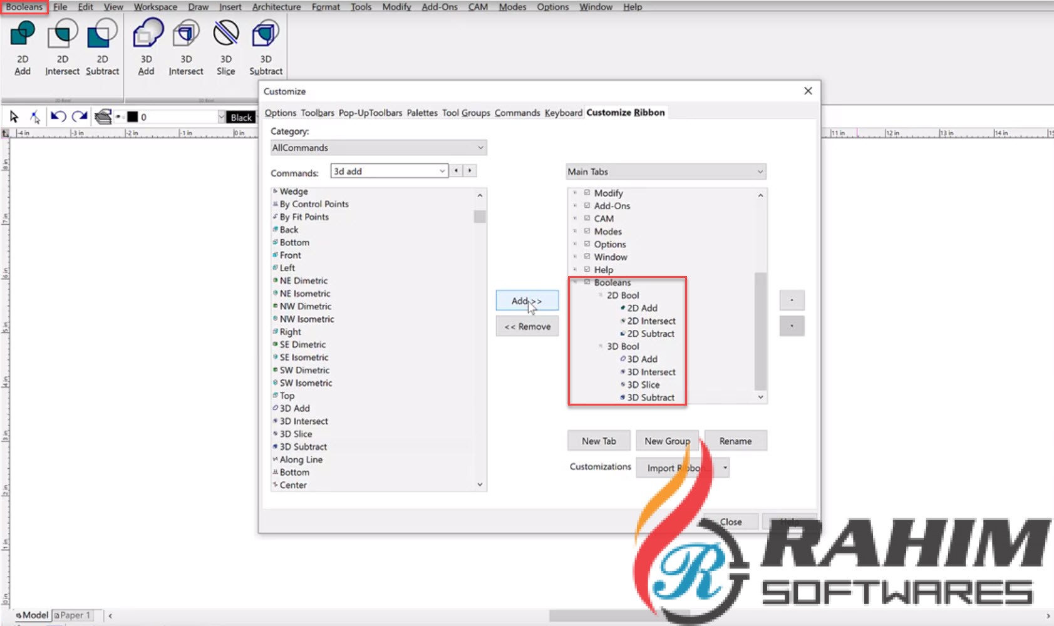
Task: Click the Main Tabs tree scrollbar thumb
Action: coord(760,331)
